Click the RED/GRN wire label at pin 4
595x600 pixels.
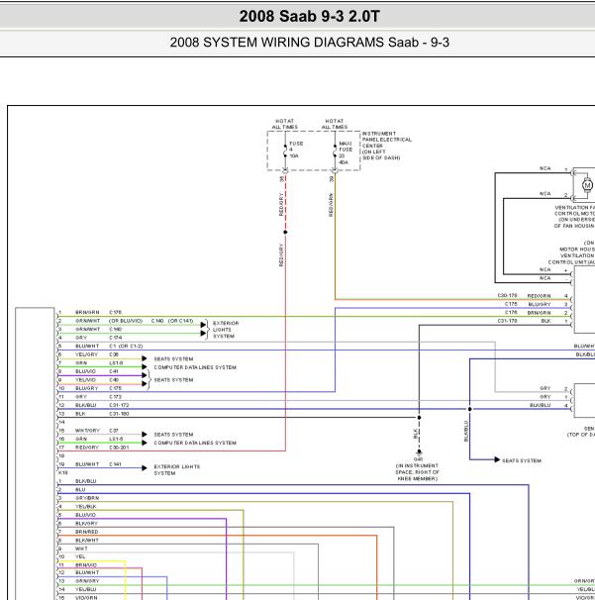(539, 296)
